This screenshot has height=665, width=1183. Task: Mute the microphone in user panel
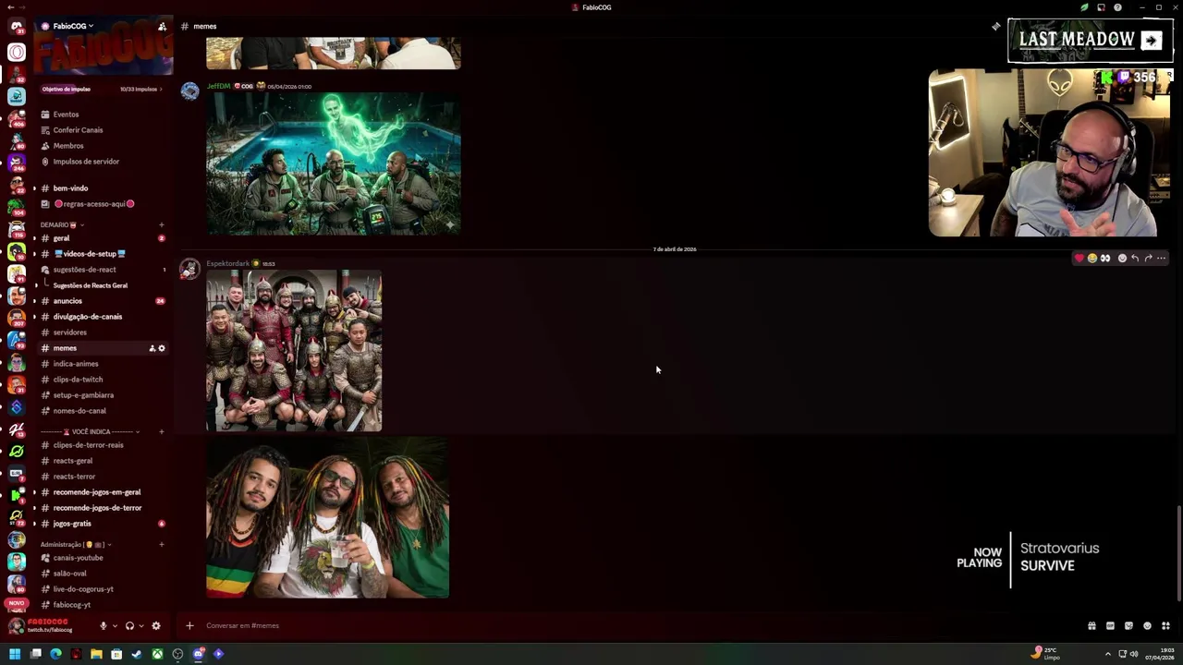click(104, 625)
